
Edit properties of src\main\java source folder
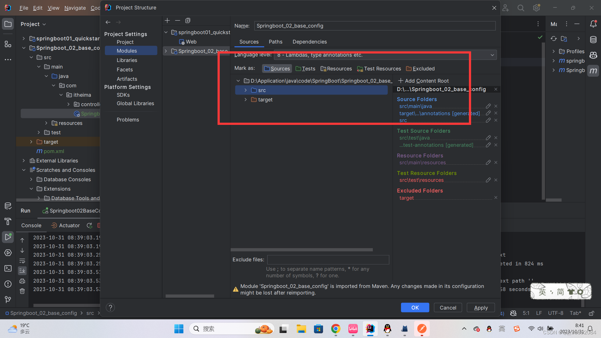(x=488, y=106)
